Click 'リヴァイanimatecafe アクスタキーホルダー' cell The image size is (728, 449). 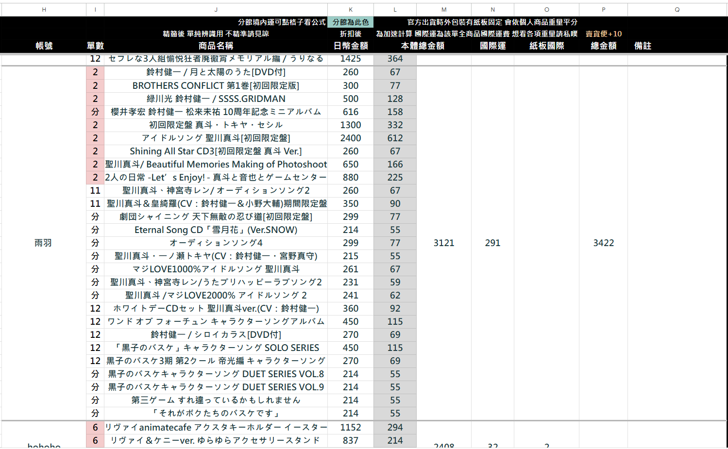pos(216,428)
